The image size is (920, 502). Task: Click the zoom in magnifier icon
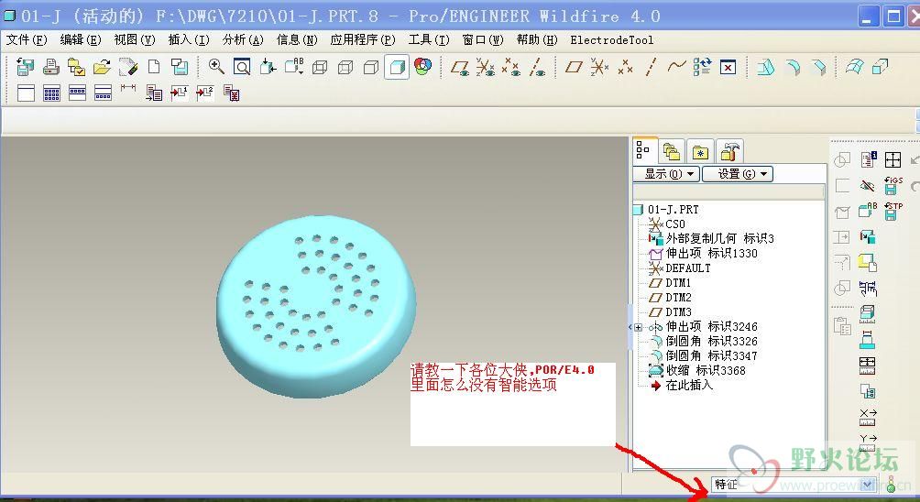[216, 67]
